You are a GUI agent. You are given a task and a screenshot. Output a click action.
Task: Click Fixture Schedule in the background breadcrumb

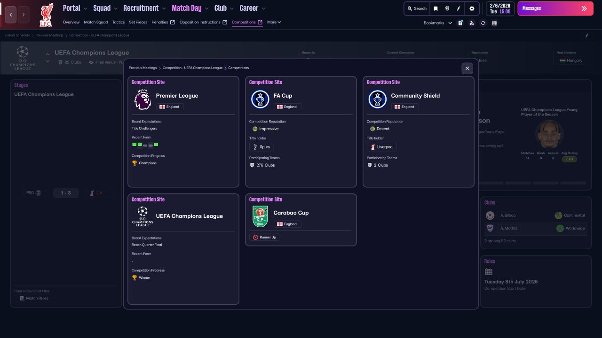pos(17,35)
